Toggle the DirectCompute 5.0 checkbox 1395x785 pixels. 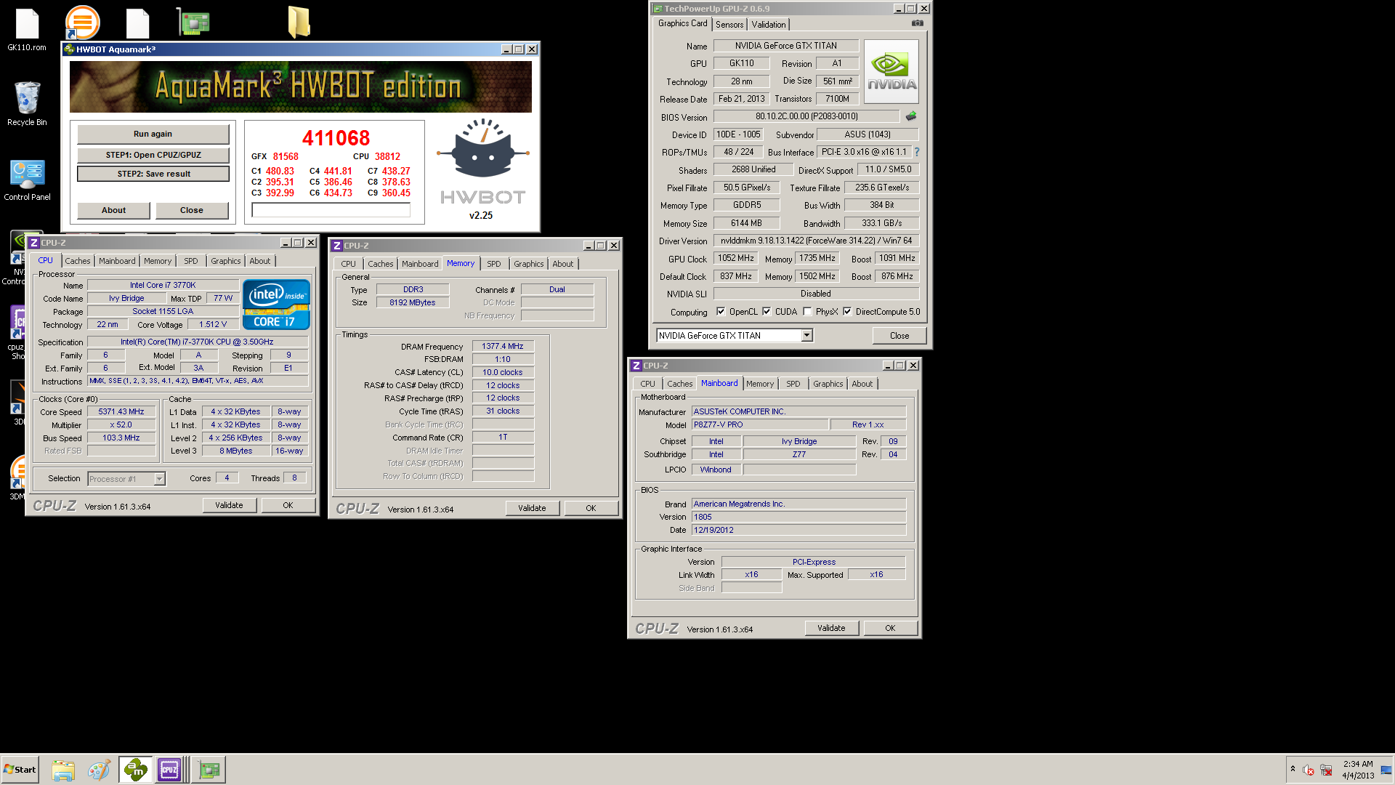(x=847, y=312)
